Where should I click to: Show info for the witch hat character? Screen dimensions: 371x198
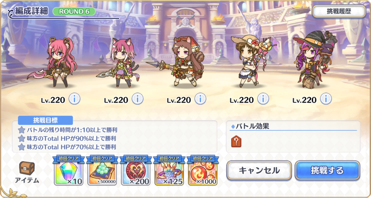pos(326,99)
